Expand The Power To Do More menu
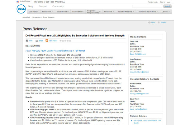This screenshot has height=125, width=190. [x=148, y=12]
